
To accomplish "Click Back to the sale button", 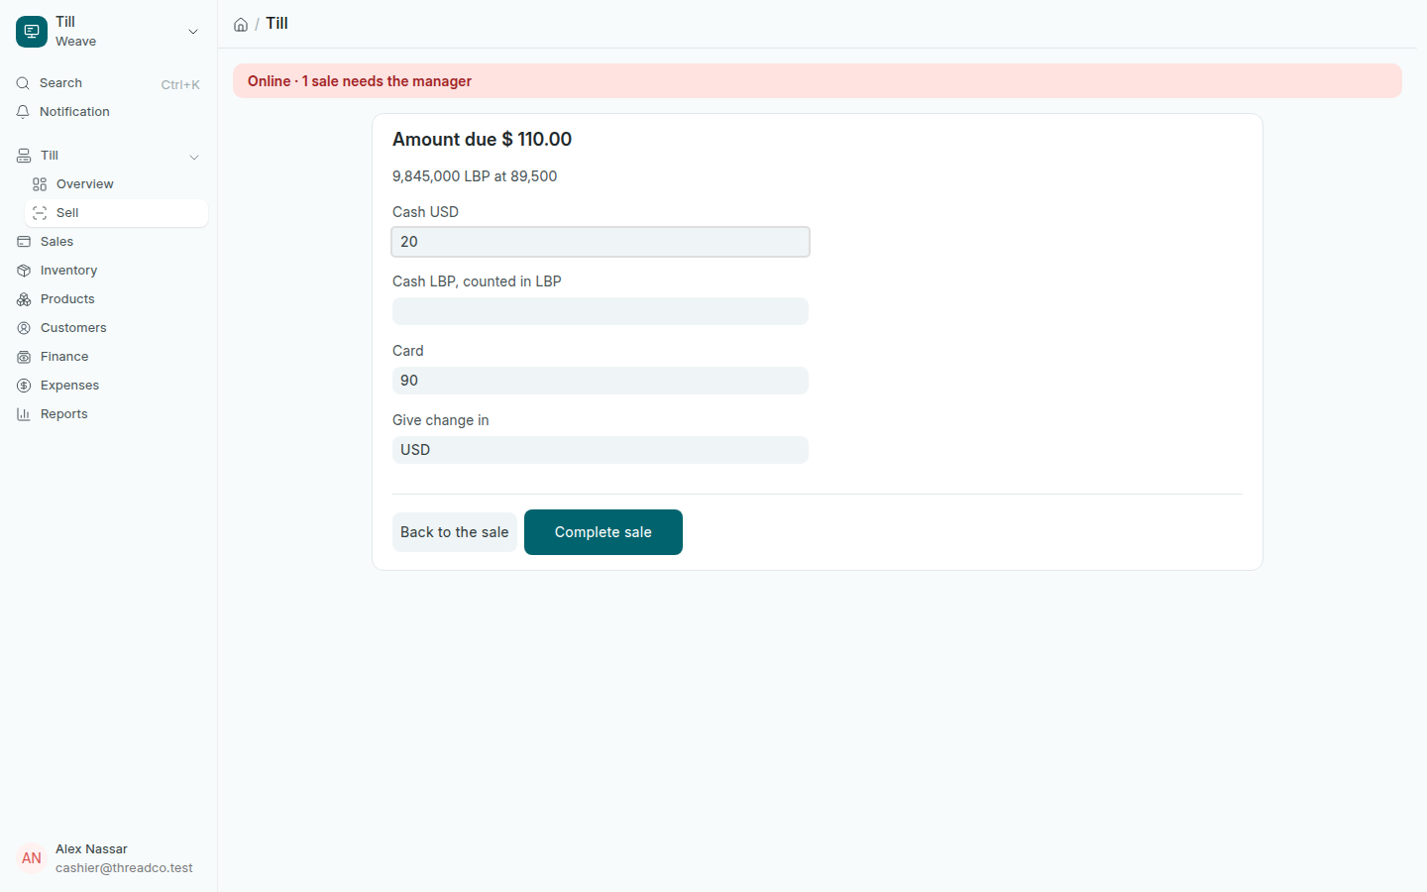I will pyautogui.click(x=455, y=532).
